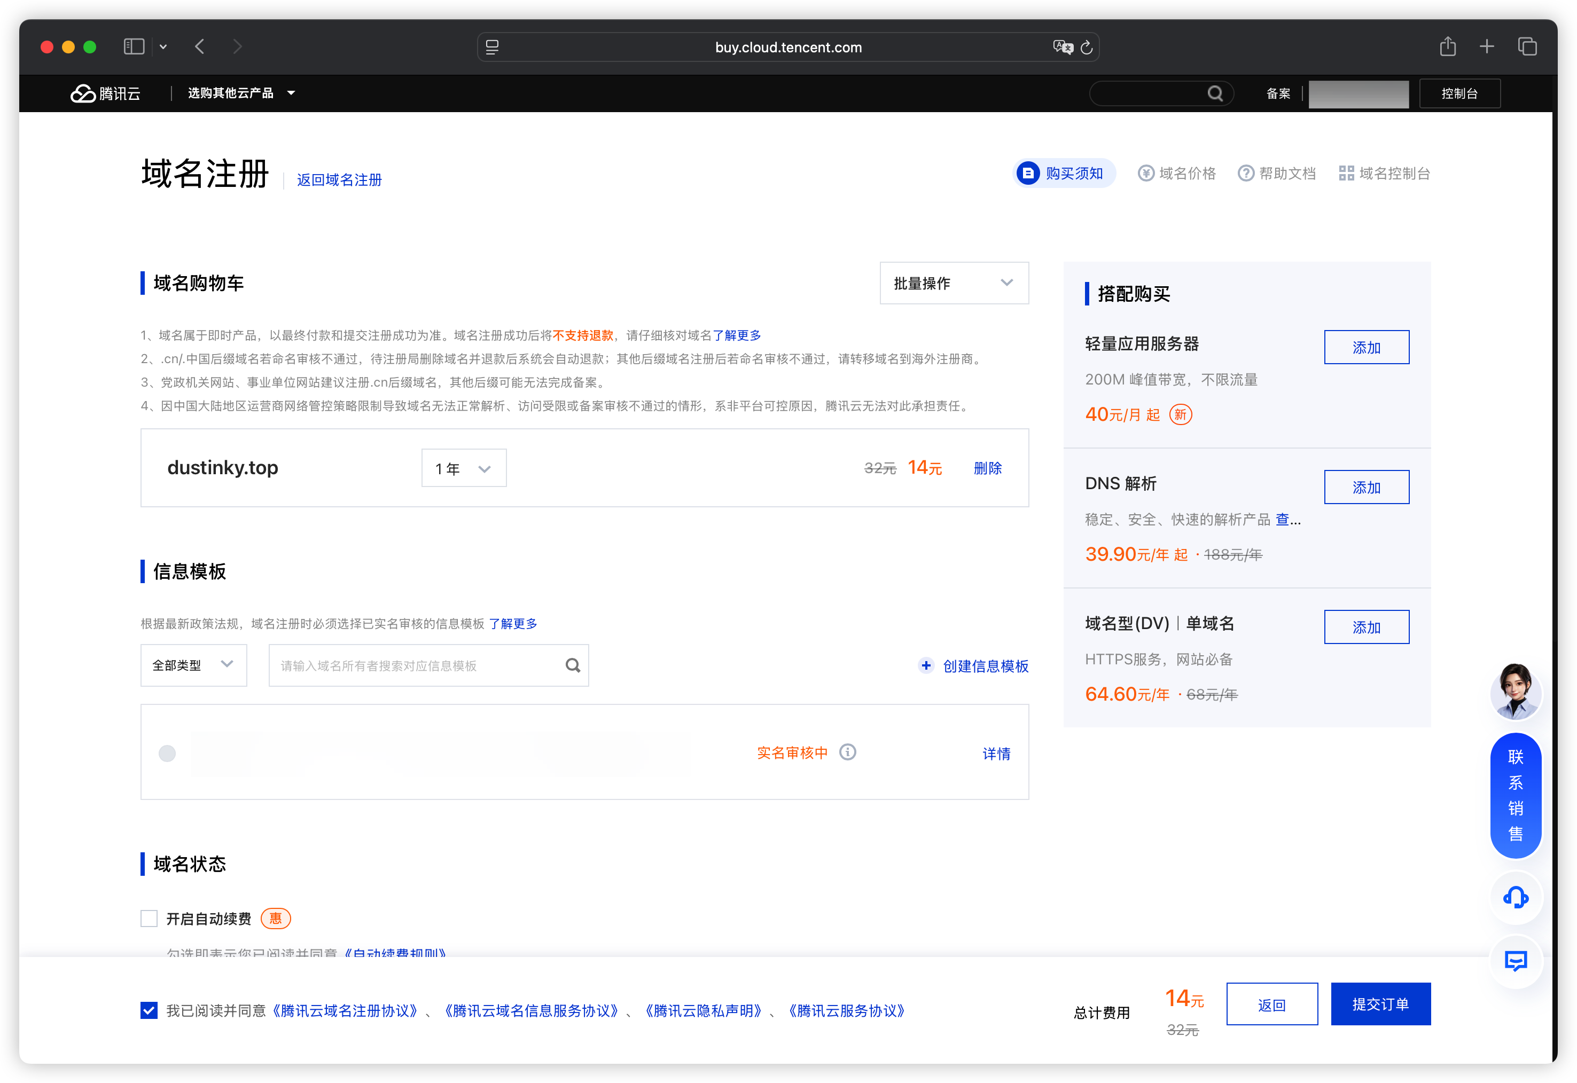Screen dimensions: 1577x1083
Task: Click the plus icon beside 创建信息模板
Action: click(925, 666)
